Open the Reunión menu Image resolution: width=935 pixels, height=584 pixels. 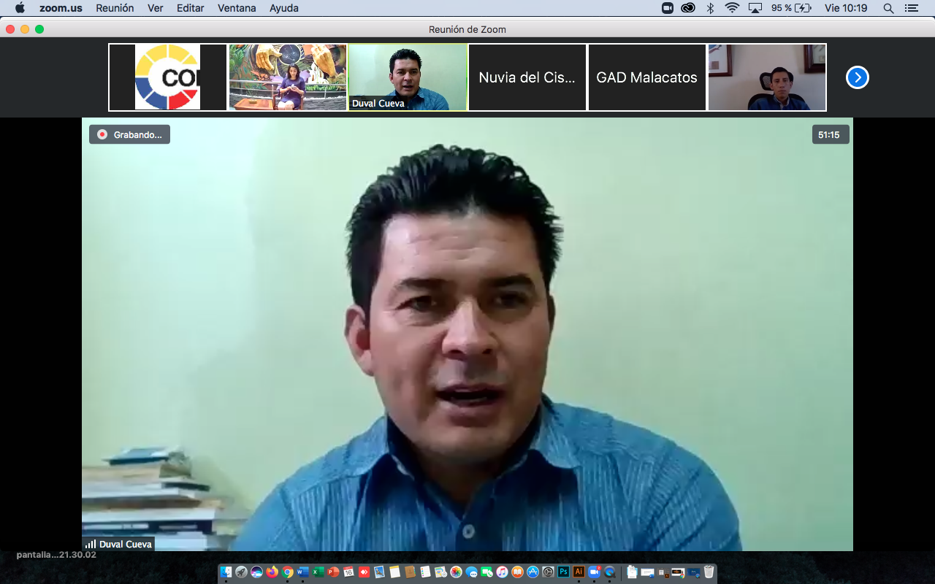(115, 8)
